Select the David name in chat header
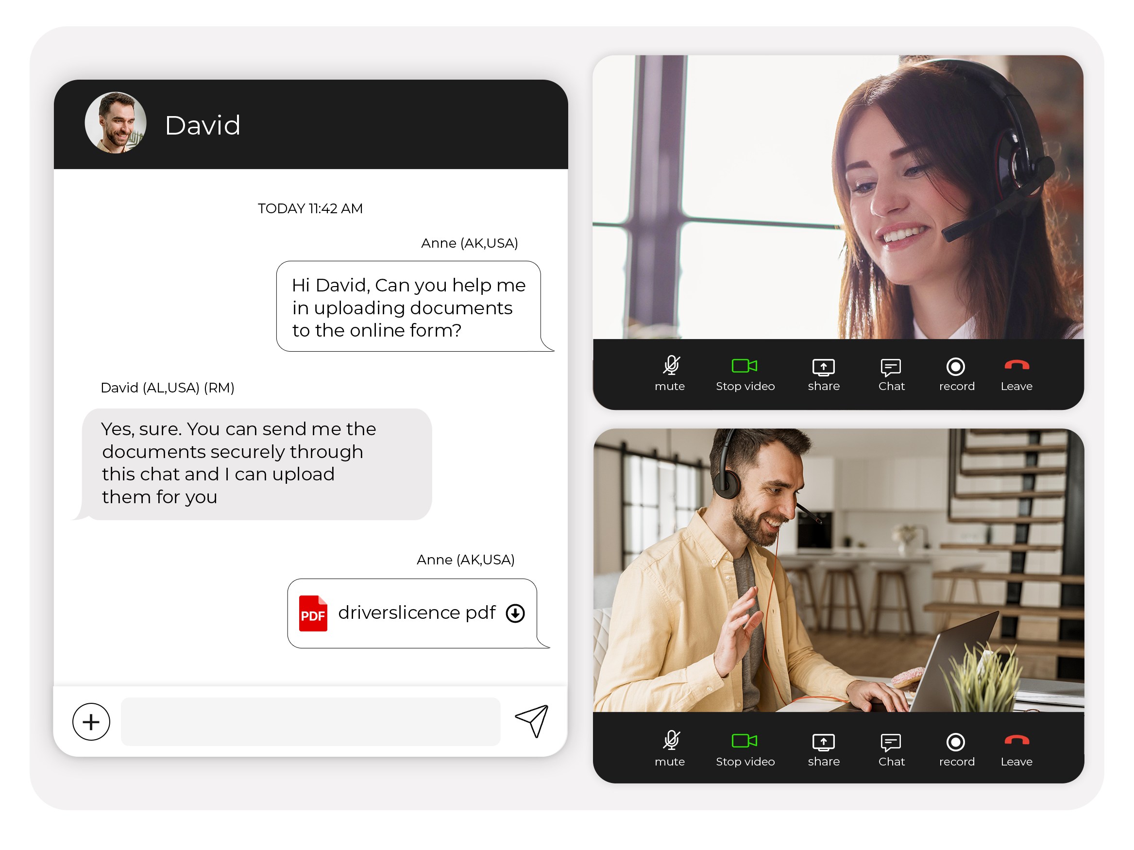This screenshot has height=850, width=1134. (x=203, y=125)
